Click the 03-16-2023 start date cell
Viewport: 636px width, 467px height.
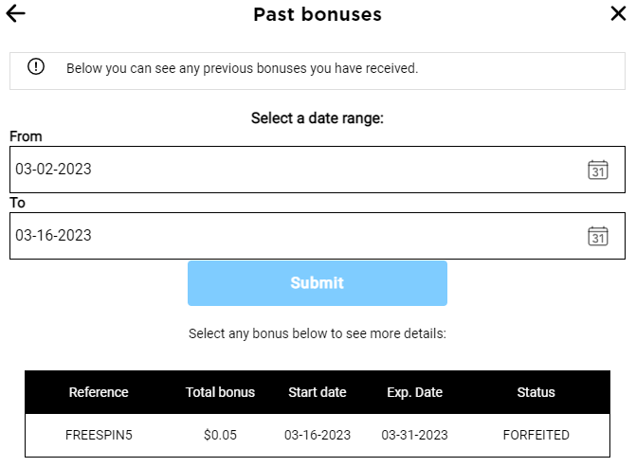318,435
